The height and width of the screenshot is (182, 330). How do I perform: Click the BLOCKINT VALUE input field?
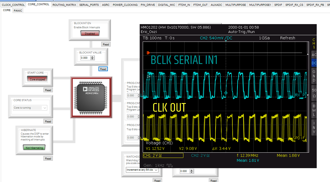(85, 58)
